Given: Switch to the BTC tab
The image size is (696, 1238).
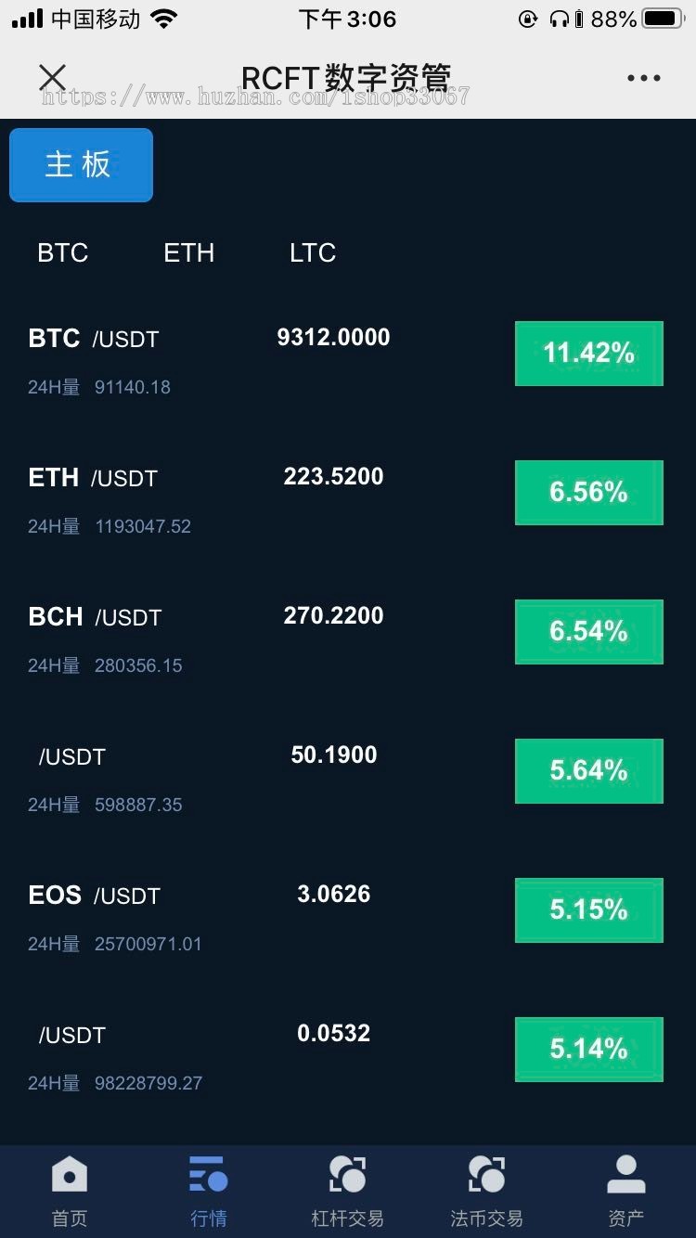Looking at the screenshot, I should pos(62,252).
